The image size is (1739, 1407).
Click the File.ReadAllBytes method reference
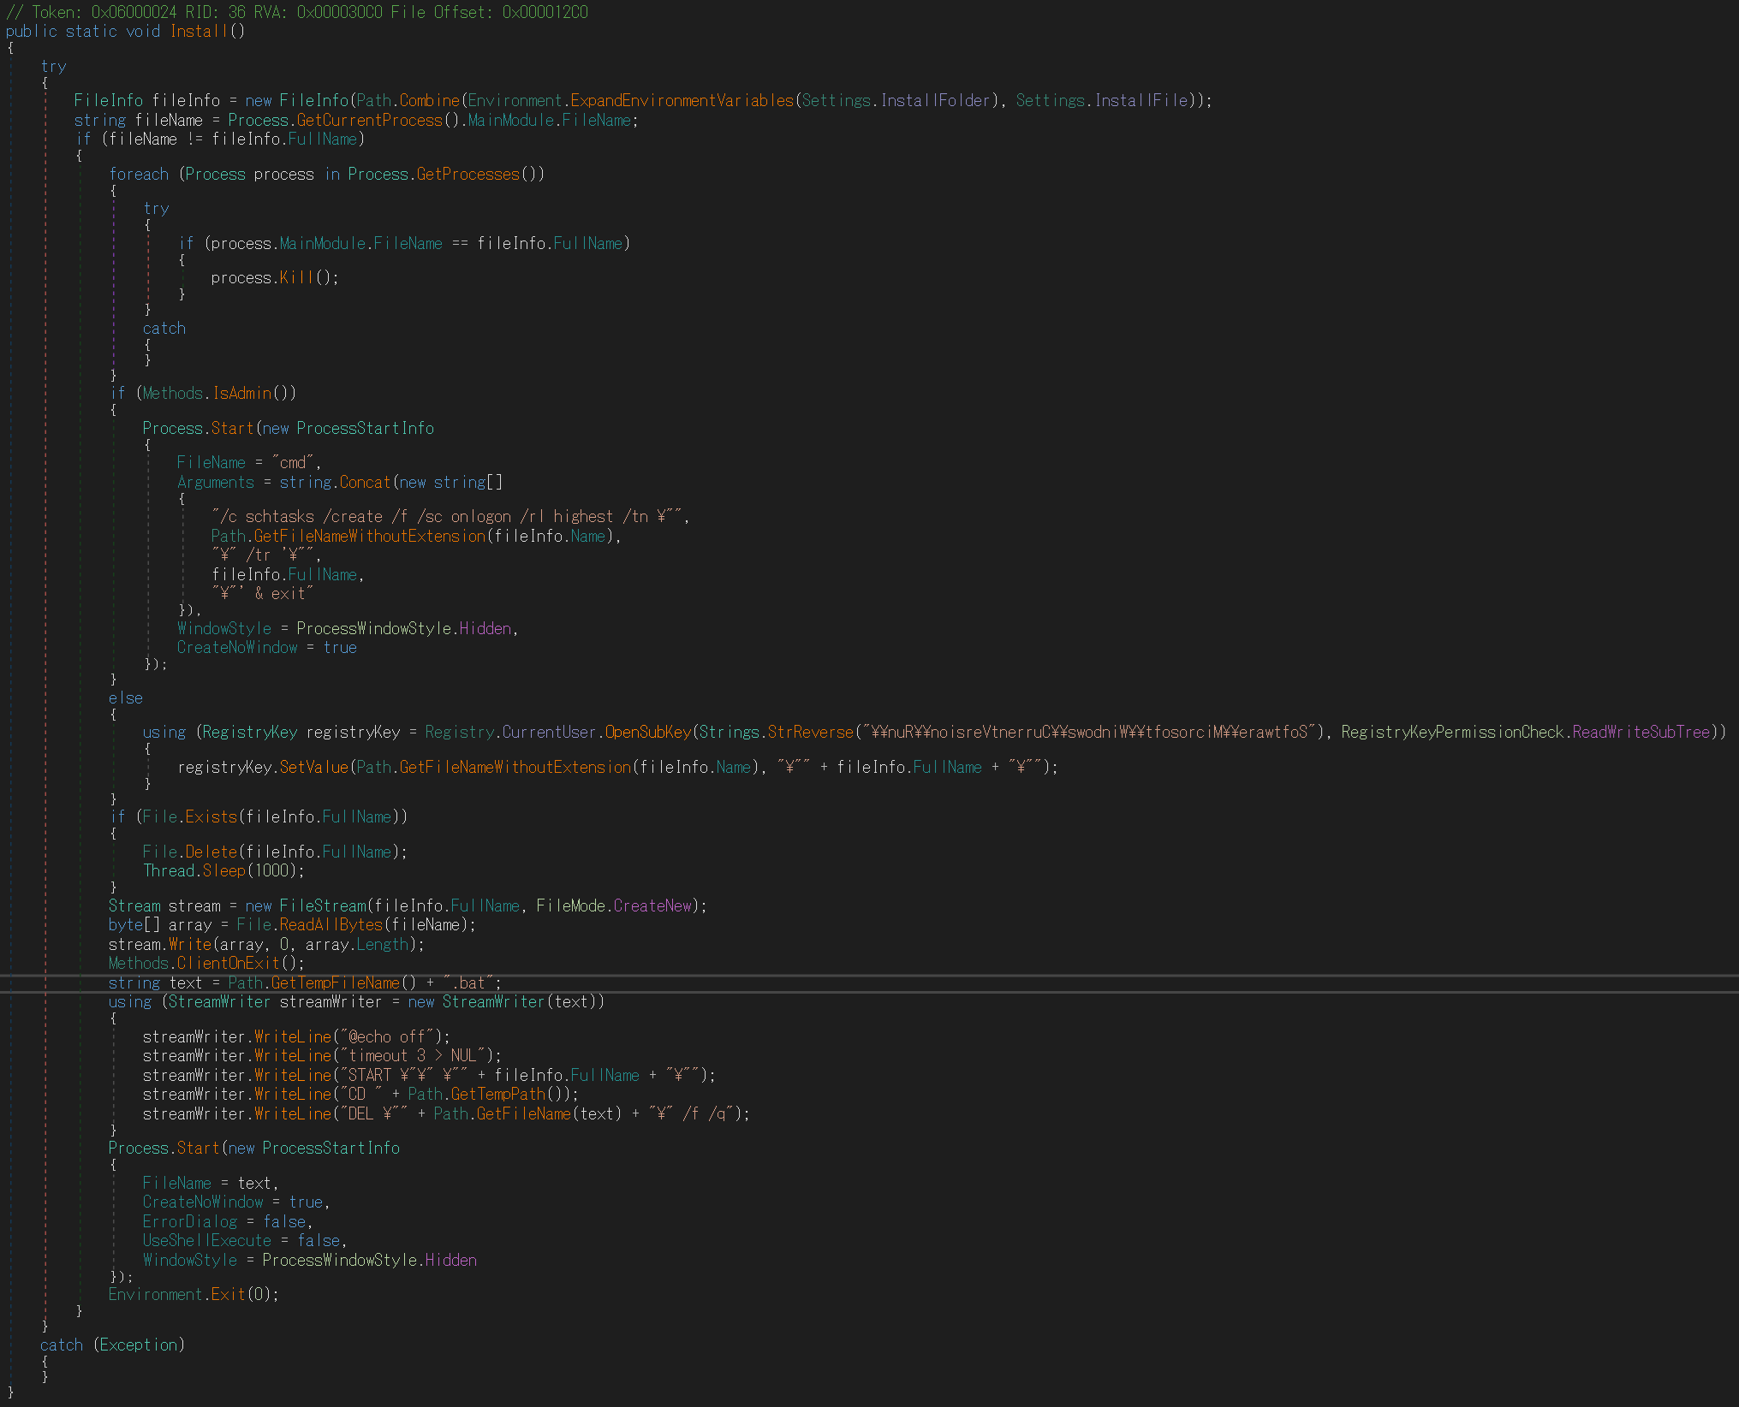[x=331, y=925]
